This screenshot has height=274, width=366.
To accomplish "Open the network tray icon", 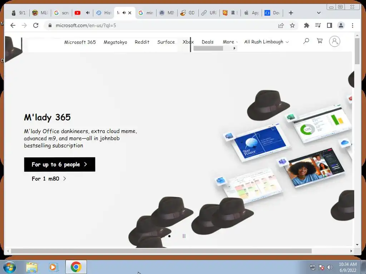I will click(312, 267).
